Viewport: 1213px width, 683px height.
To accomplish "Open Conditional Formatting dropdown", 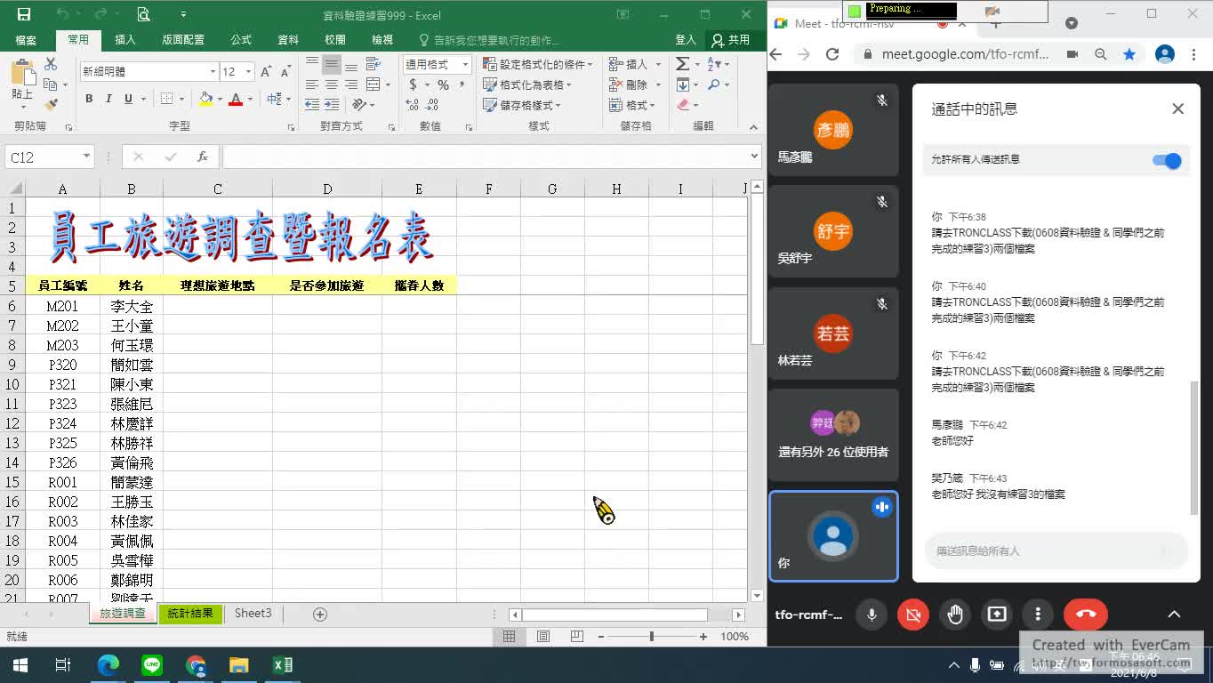I will coord(537,64).
